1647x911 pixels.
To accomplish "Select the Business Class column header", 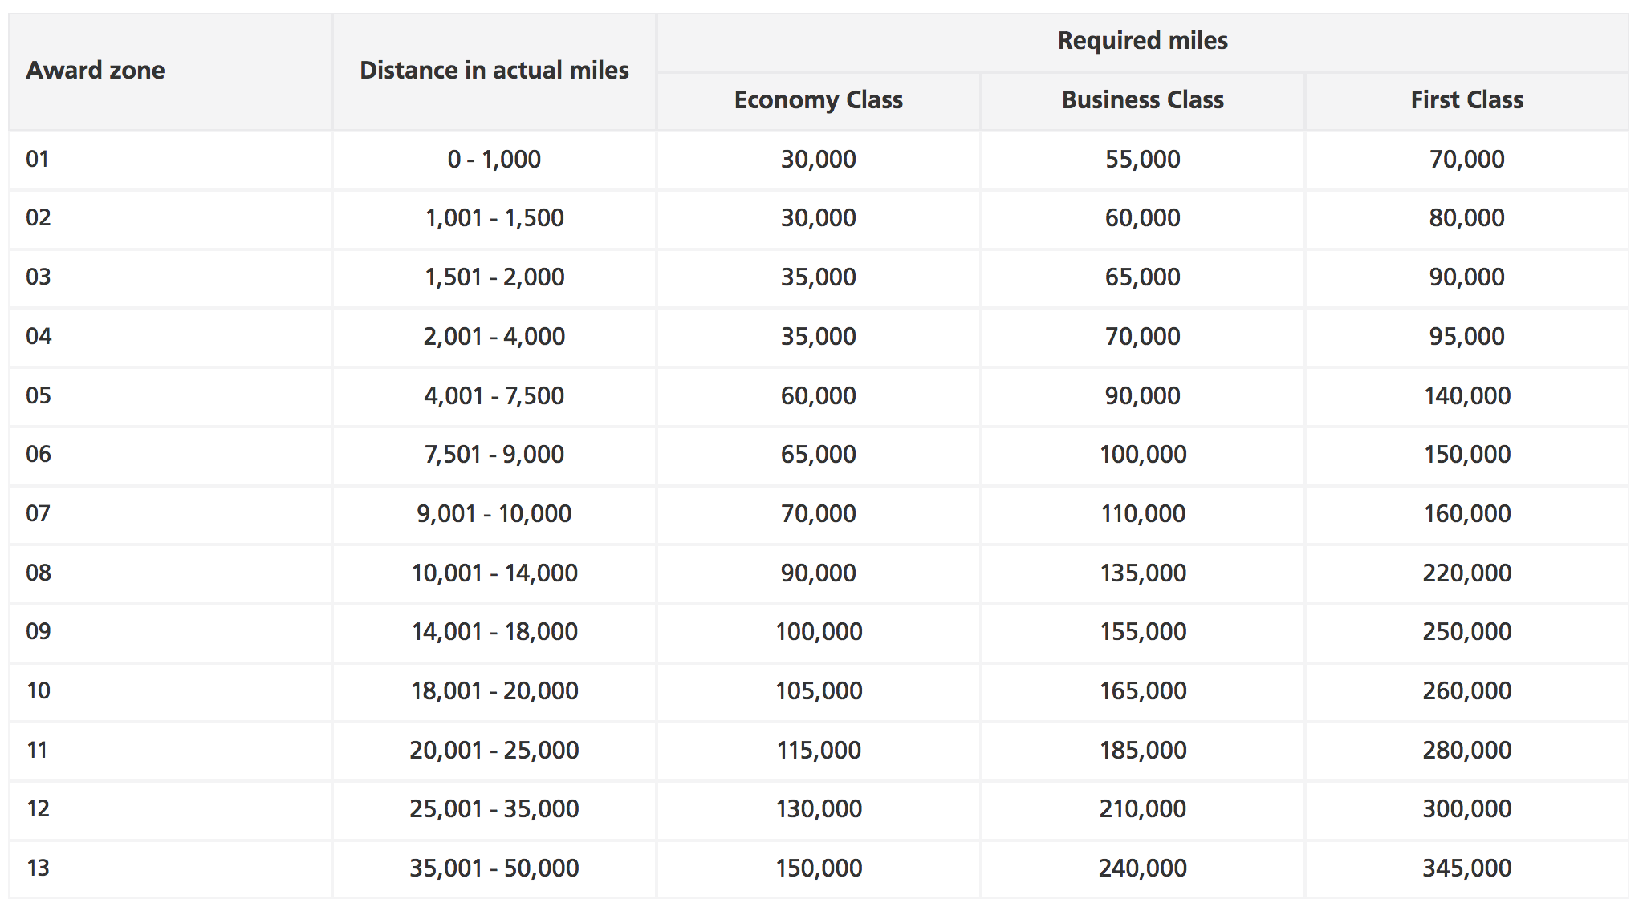I will coord(1142,100).
